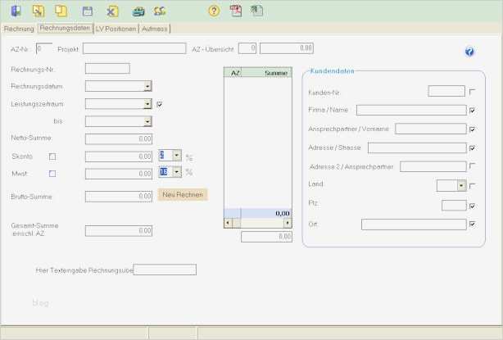This screenshot has width=503, height=340.
Task: Click the Firma / Name input field
Action: tap(411, 110)
